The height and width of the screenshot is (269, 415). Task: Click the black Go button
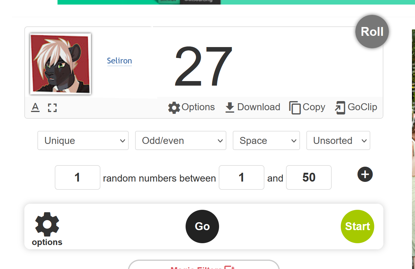pos(202,226)
